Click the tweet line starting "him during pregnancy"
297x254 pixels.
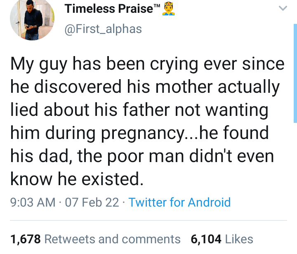[x=139, y=134]
